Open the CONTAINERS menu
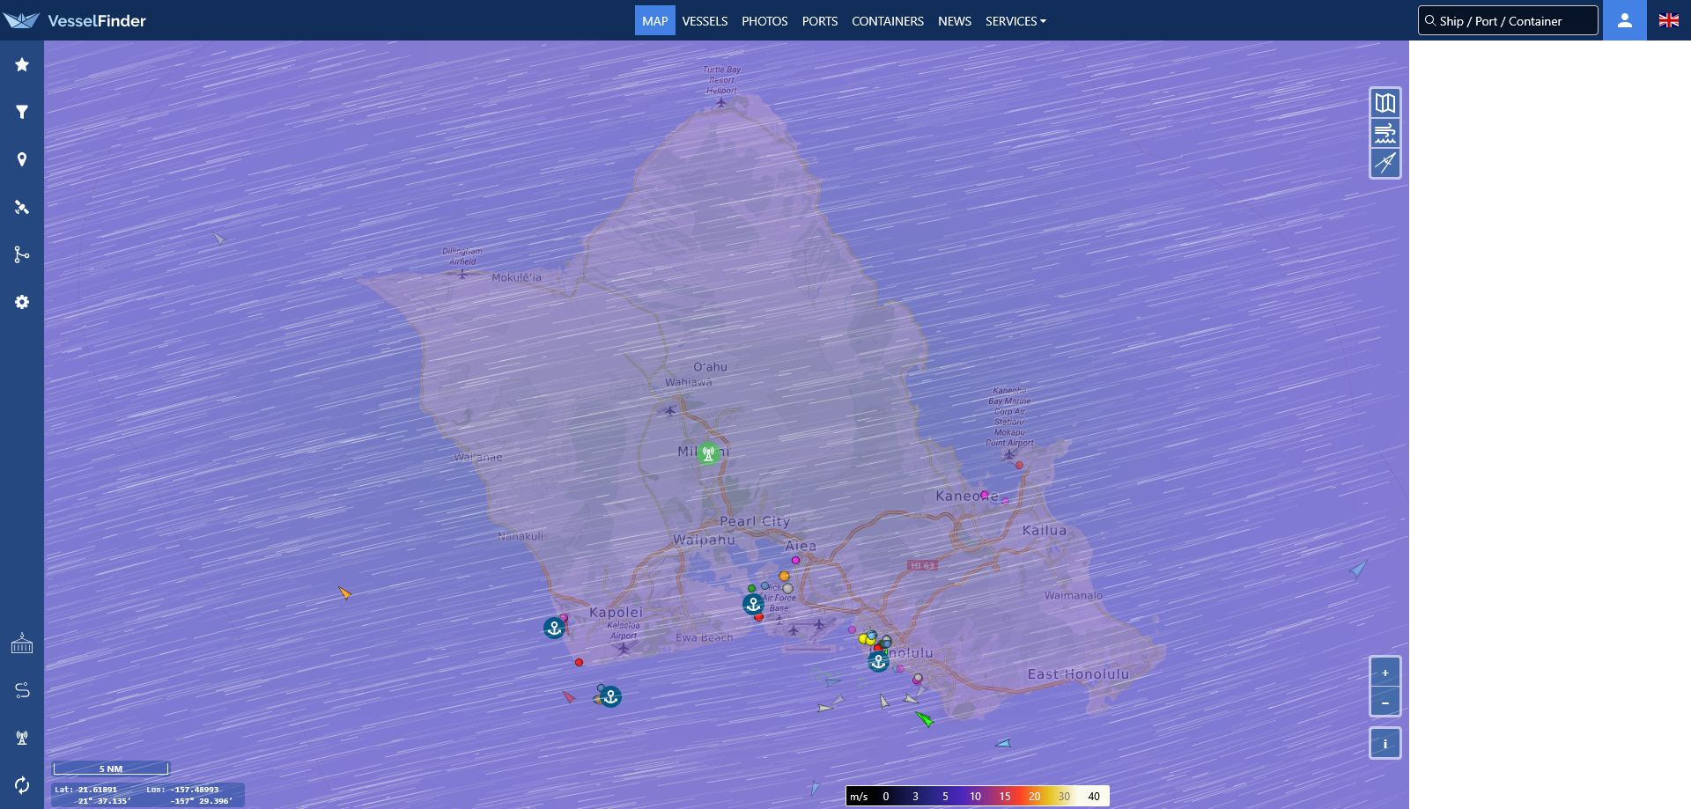The width and height of the screenshot is (1691, 809). (x=888, y=20)
